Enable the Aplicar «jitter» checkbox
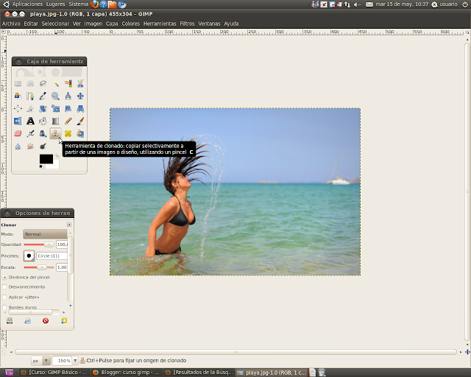Image resolution: width=471 pixels, height=377 pixels. click(x=4, y=297)
